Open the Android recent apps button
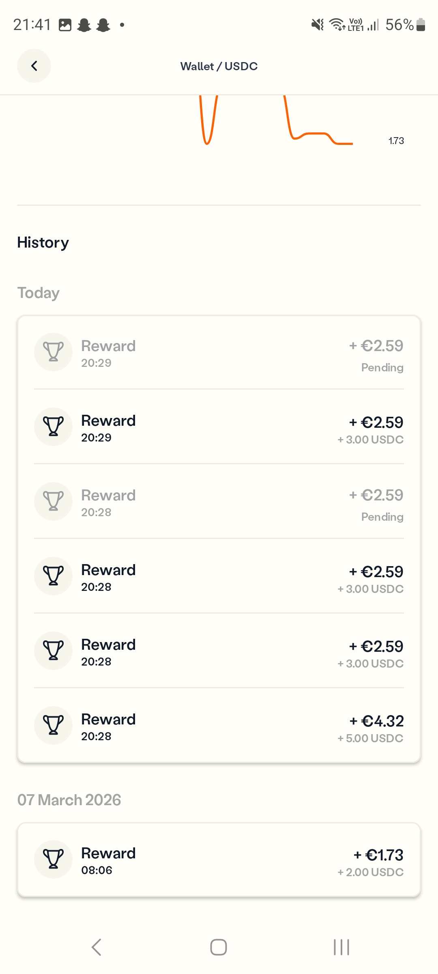Screen dimensions: 438x974 (341, 947)
